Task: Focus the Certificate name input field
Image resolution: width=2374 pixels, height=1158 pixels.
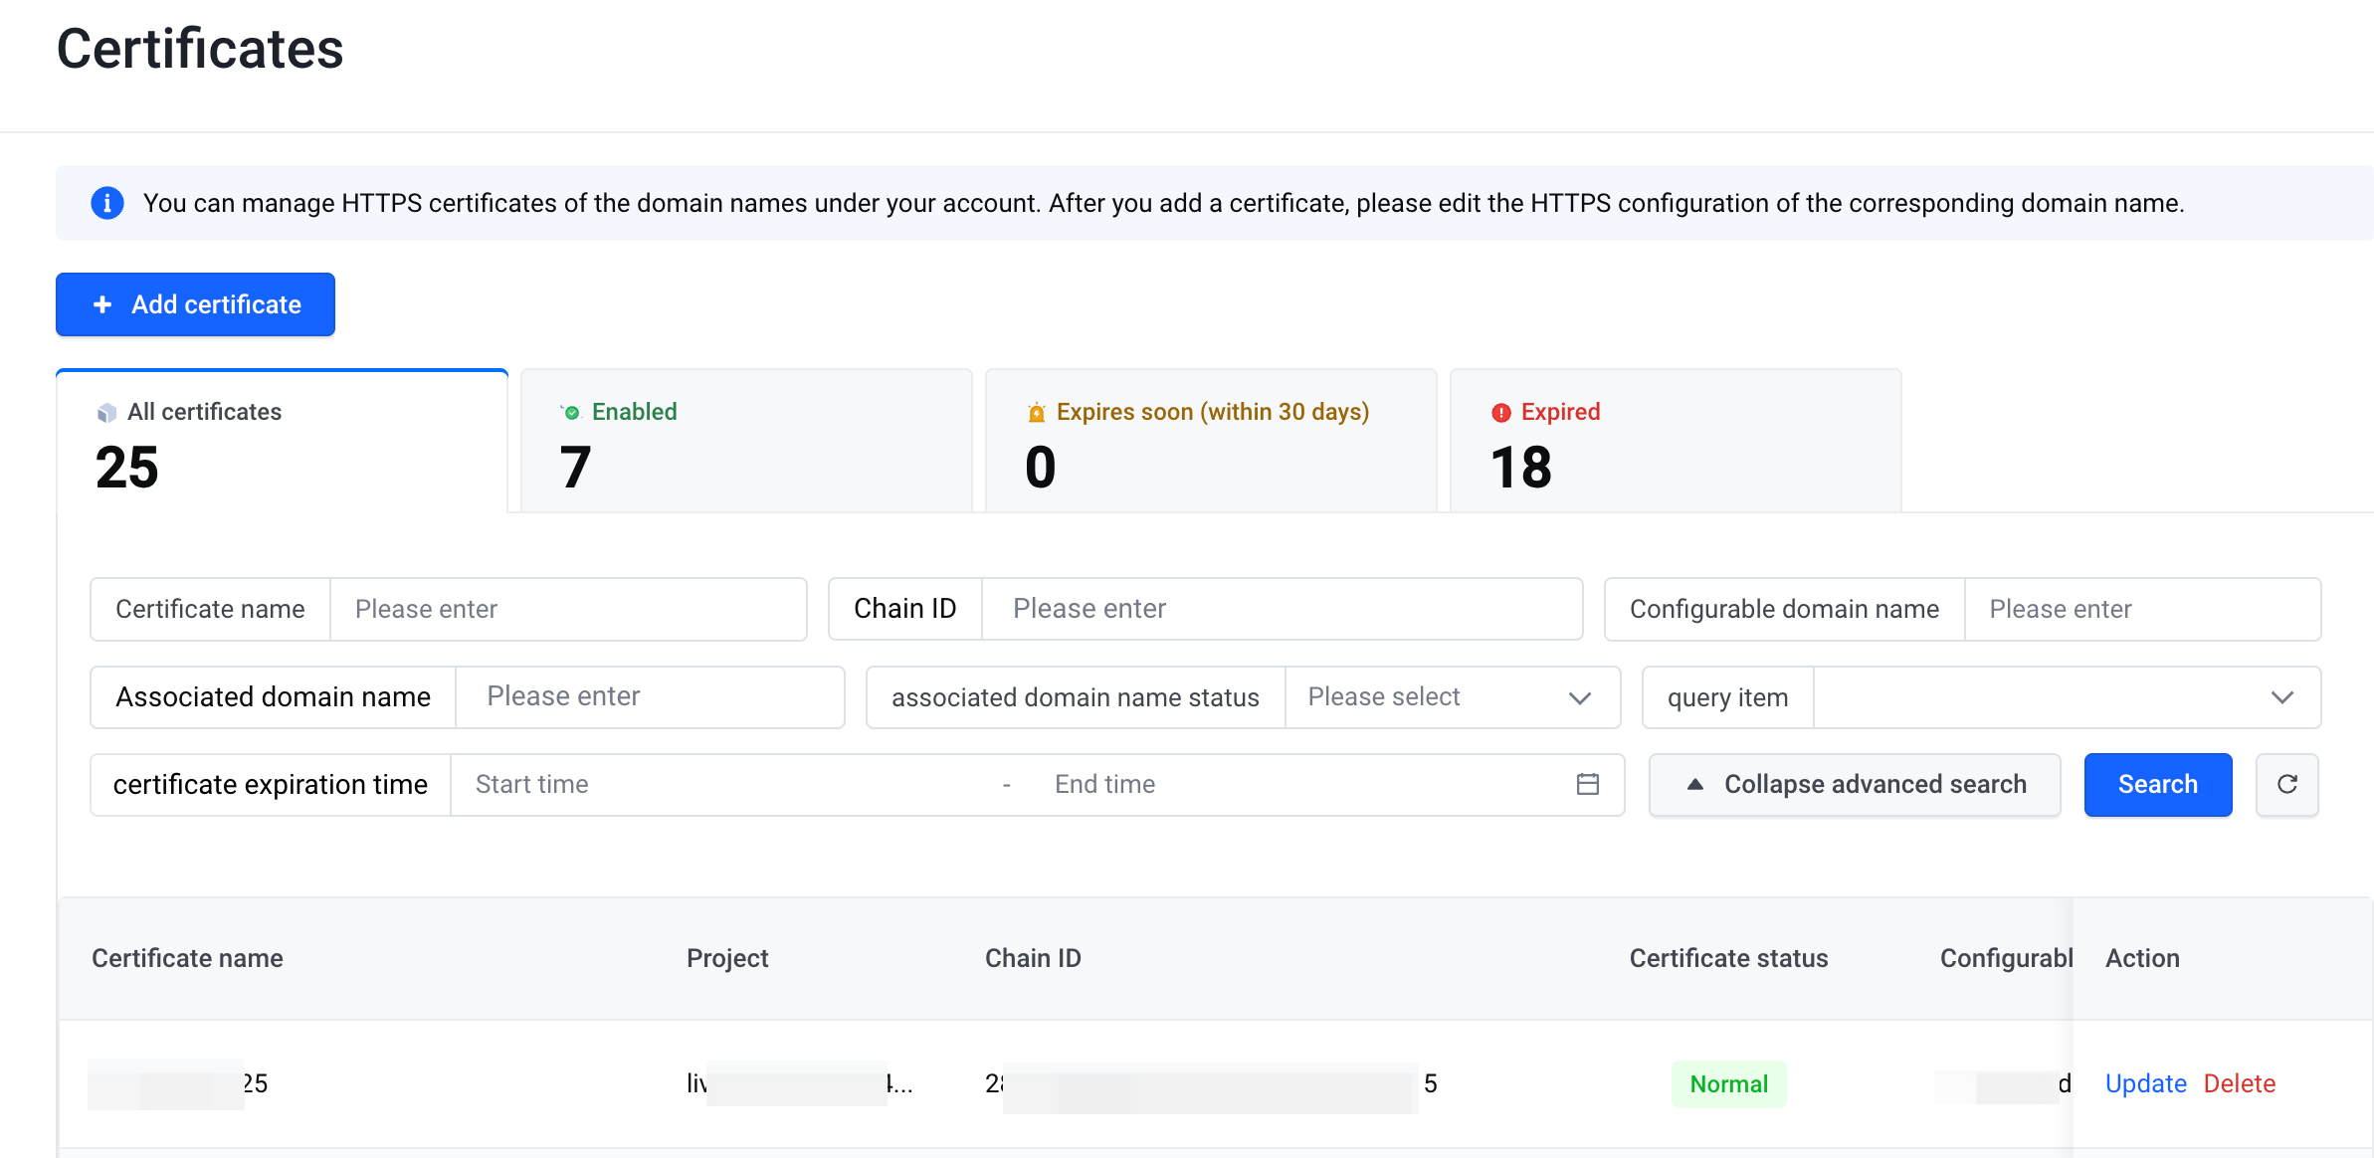Action: pyautogui.click(x=567, y=609)
